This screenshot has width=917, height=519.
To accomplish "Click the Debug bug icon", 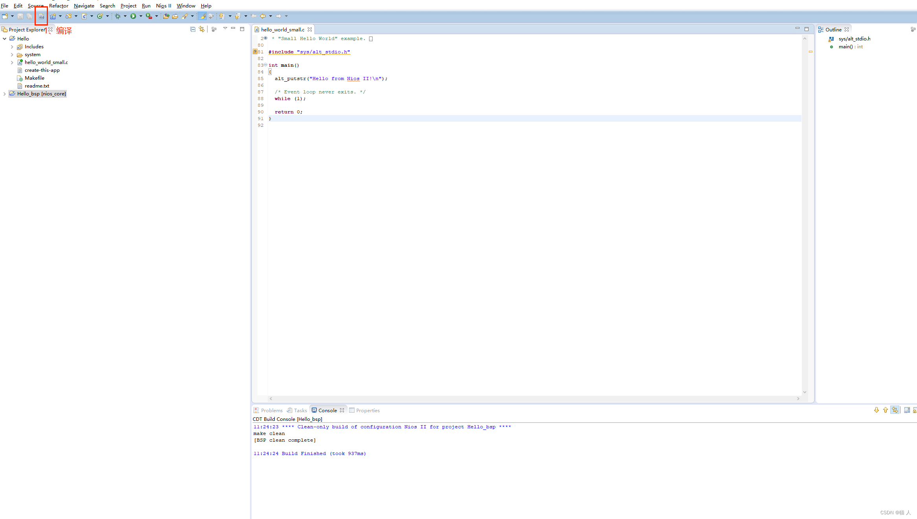I will point(118,16).
